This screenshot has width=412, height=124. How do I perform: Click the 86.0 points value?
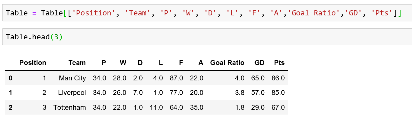tap(278, 78)
